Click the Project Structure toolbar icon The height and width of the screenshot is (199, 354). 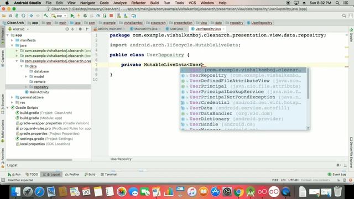tap(134, 16)
